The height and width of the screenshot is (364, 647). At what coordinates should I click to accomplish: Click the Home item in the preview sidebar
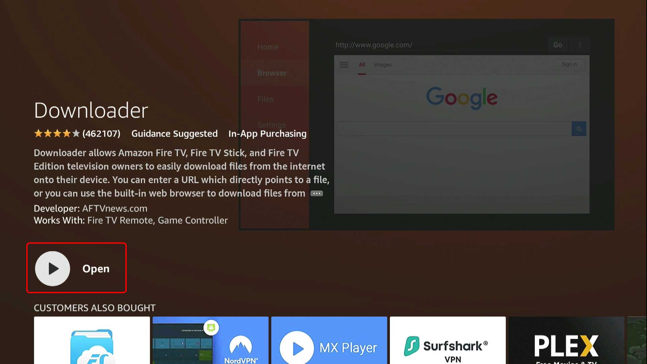coord(268,47)
